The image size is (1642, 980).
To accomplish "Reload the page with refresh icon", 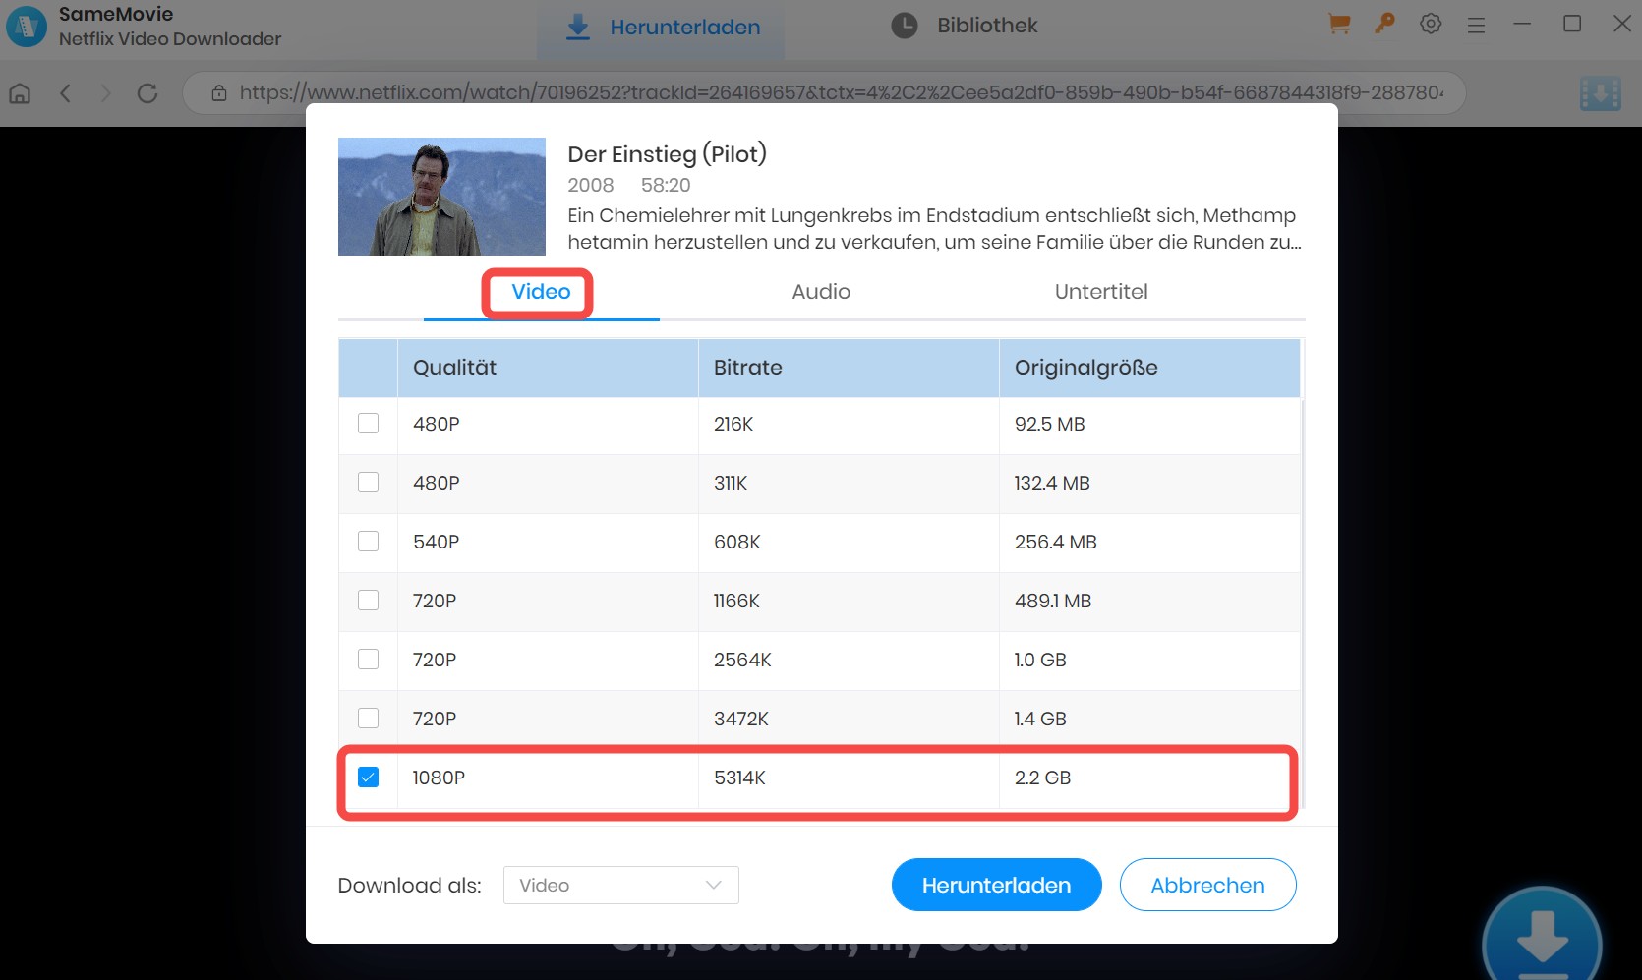I will (x=147, y=93).
